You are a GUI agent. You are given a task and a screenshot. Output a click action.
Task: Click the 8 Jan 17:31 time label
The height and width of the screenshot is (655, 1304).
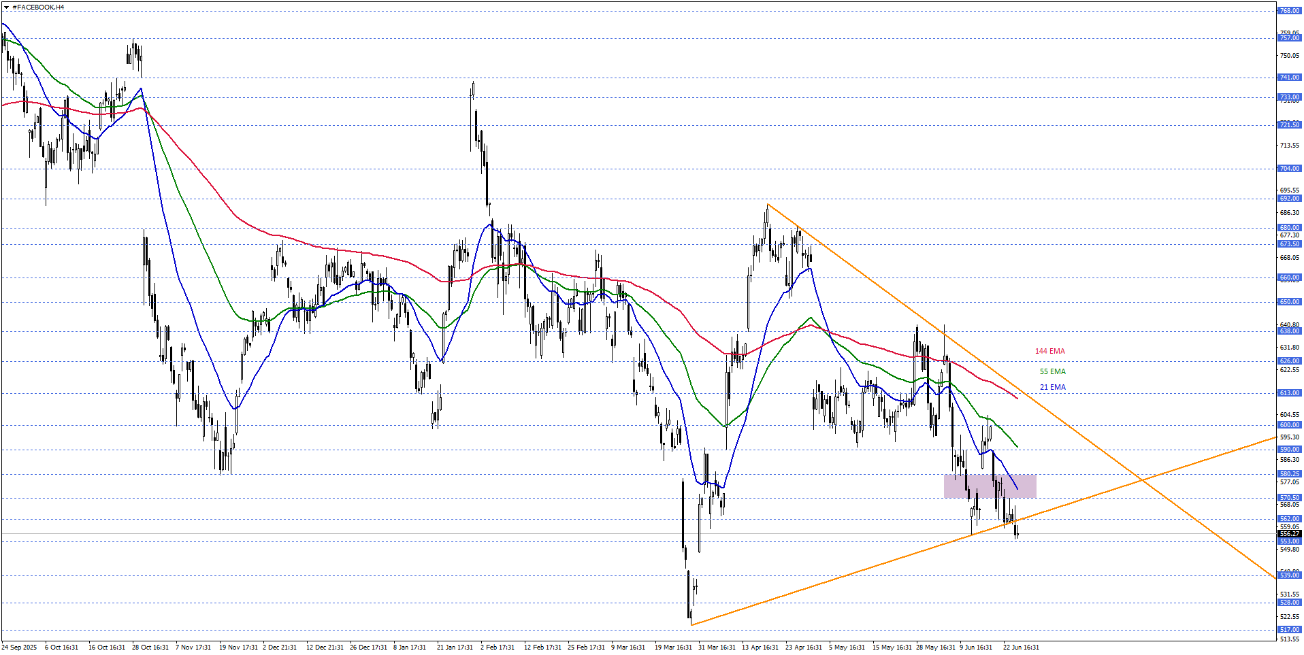coord(410,648)
